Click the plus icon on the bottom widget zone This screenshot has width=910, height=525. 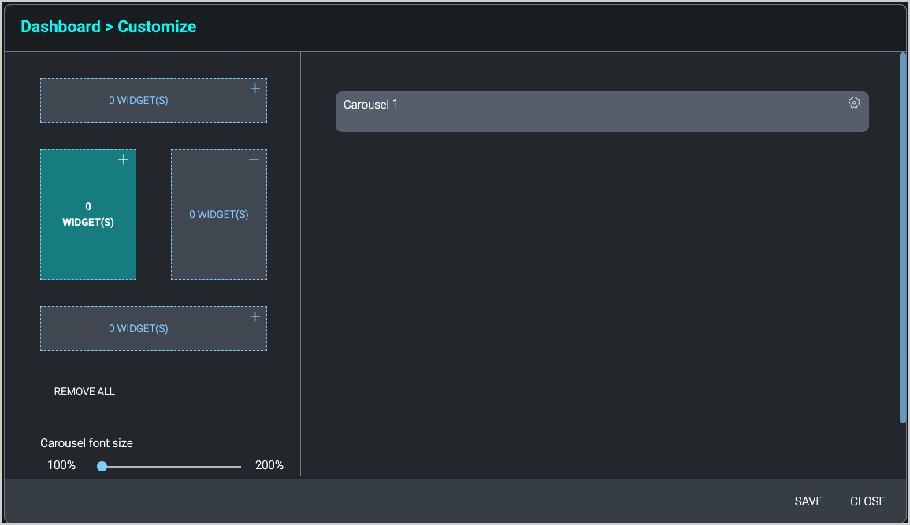click(x=254, y=316)
